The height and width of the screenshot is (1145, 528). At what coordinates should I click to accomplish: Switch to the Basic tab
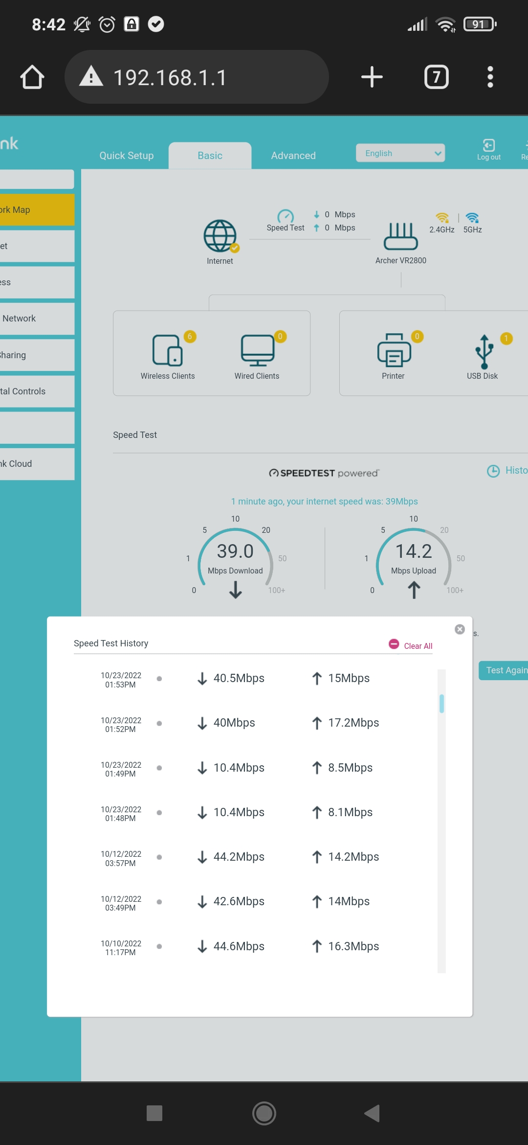[x=210, y=156]
